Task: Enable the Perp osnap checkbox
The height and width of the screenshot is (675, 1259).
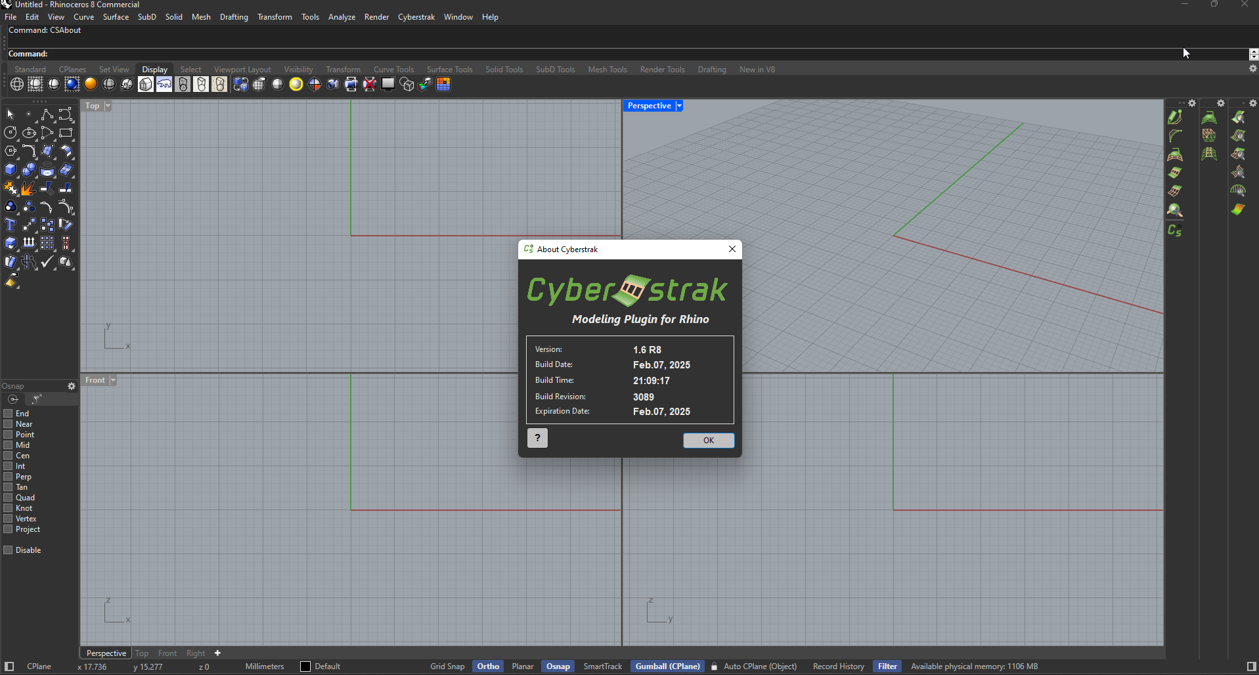Action: pos(9,477)
